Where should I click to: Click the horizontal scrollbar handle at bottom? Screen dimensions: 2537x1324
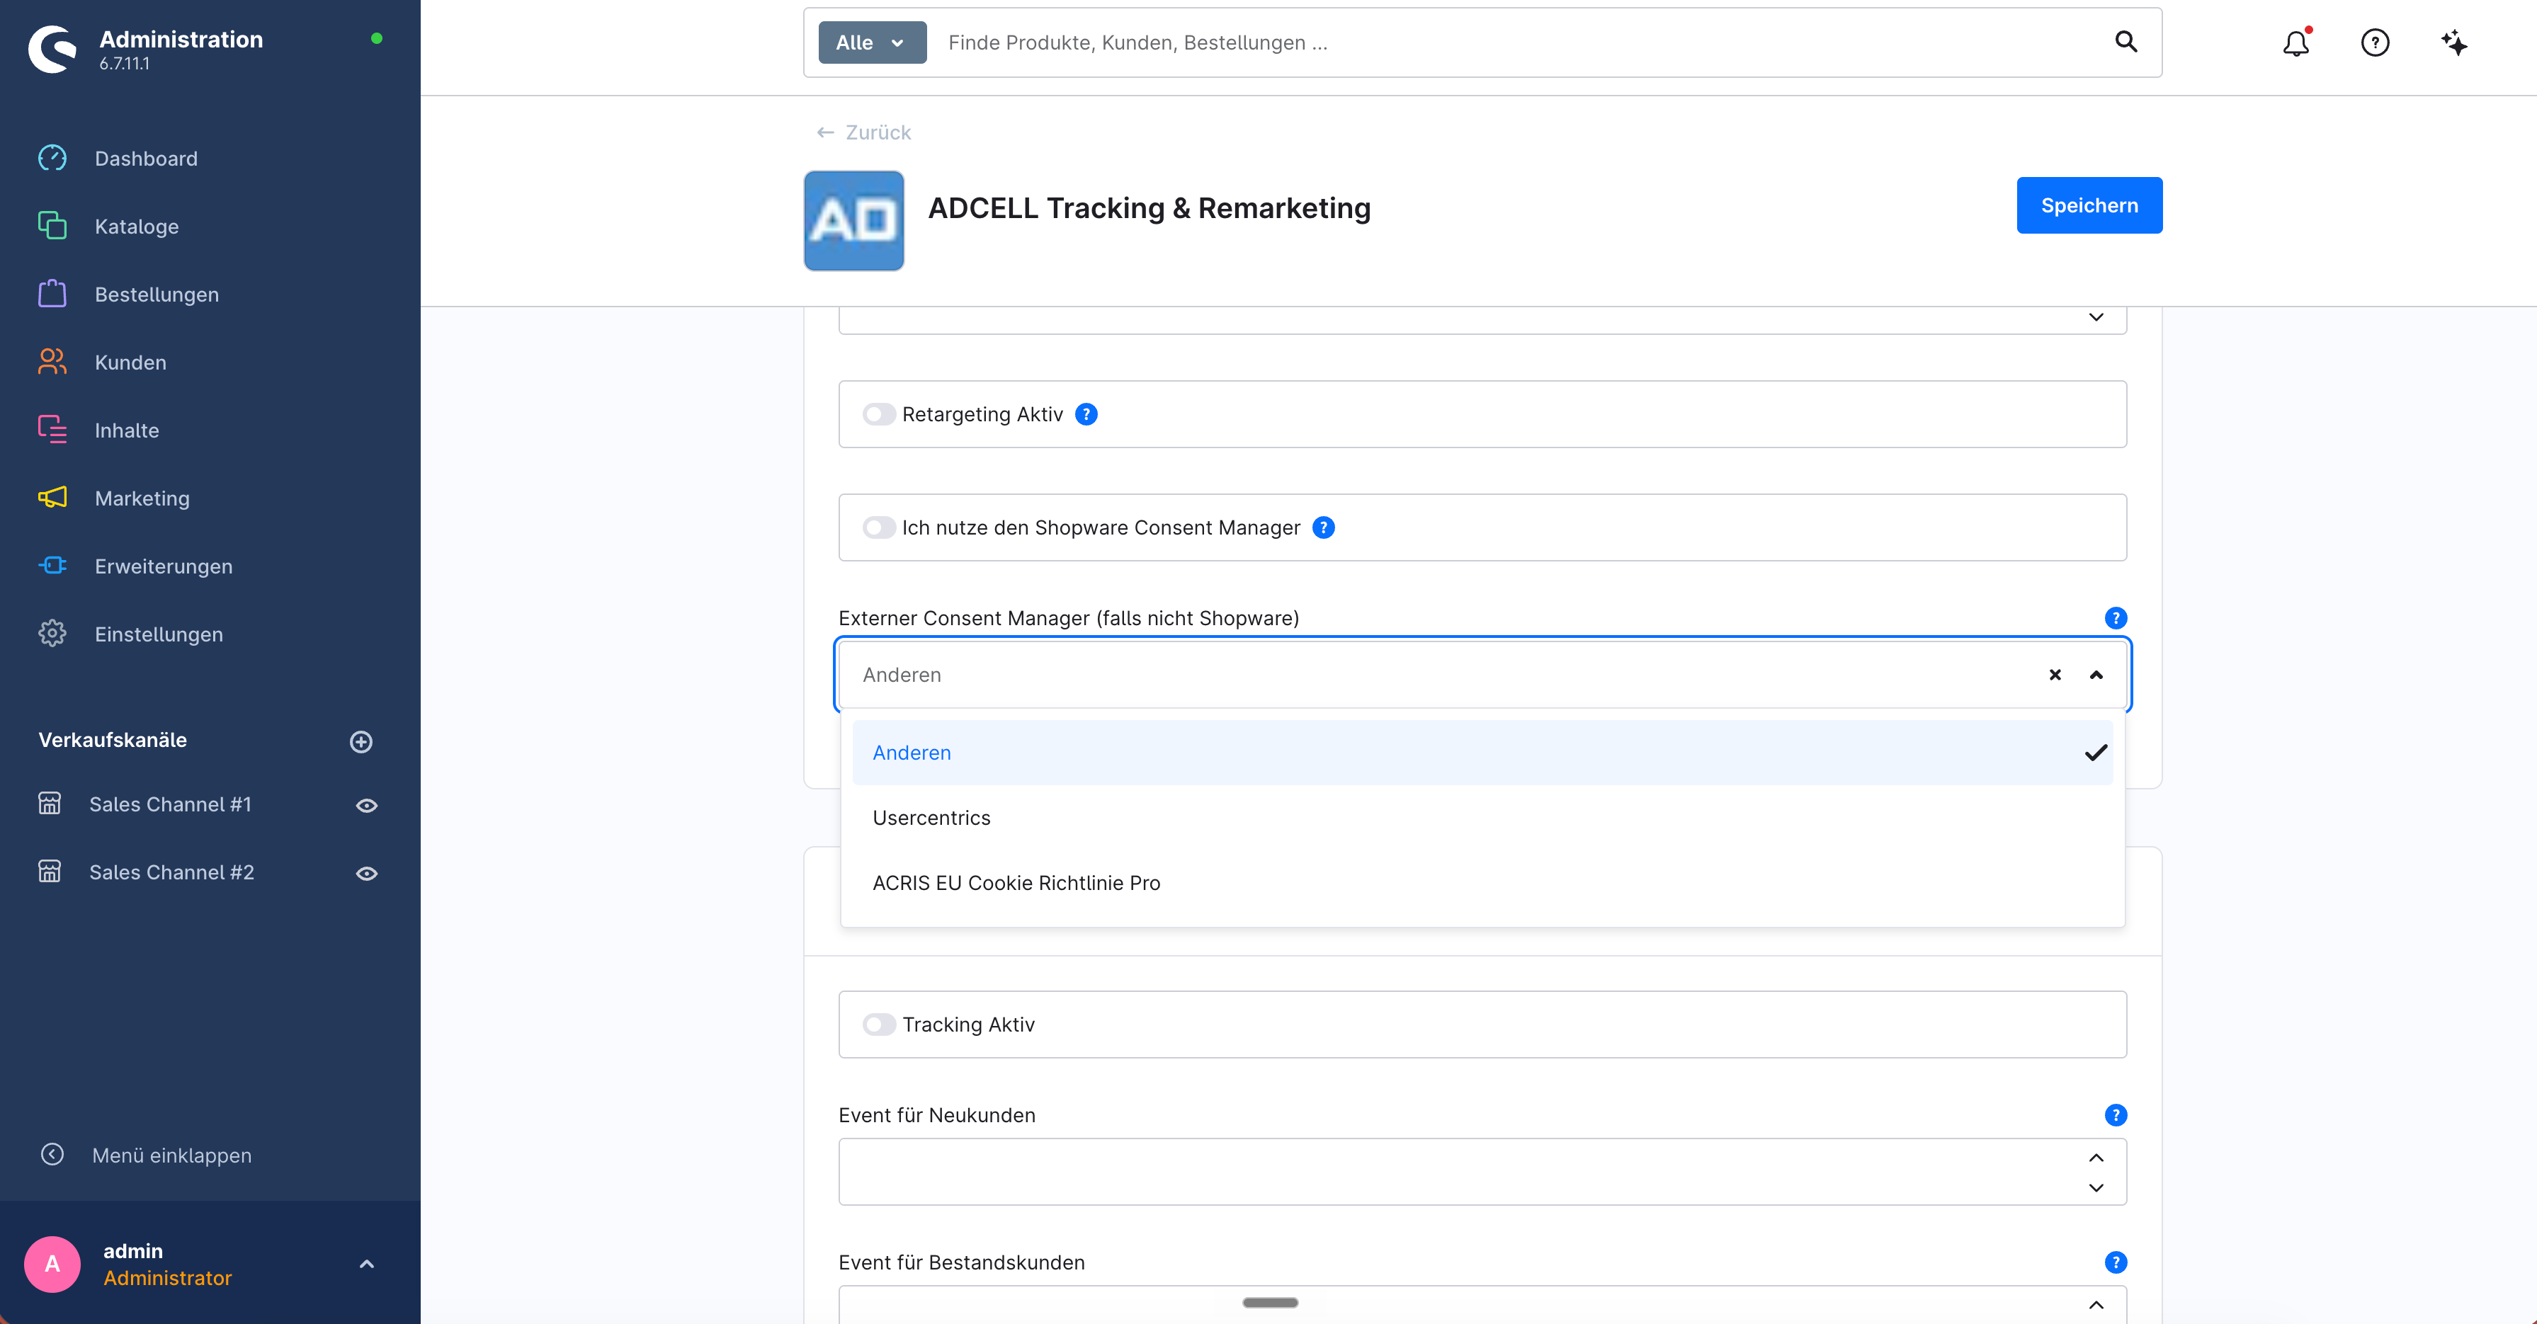click(1271, 1302)
